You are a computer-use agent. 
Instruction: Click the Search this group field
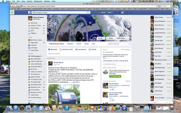tap(119, 44)
